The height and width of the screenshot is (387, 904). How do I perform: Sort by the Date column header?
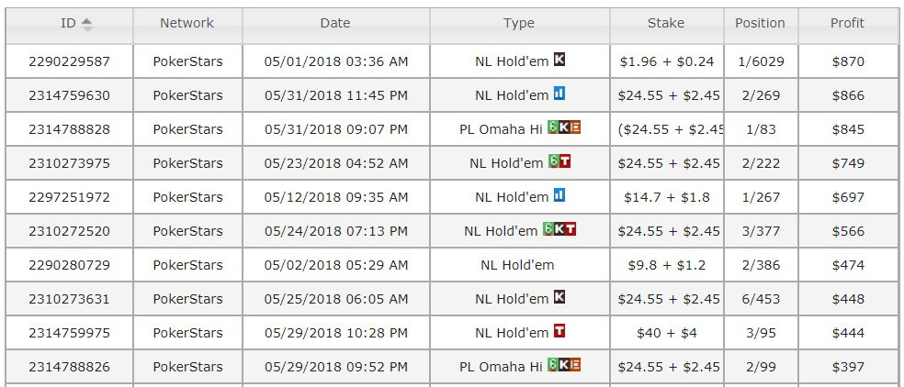pos(334,23)
